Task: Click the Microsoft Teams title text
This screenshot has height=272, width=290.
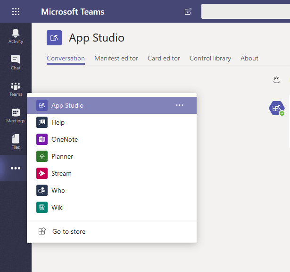Action: point(73,12)
